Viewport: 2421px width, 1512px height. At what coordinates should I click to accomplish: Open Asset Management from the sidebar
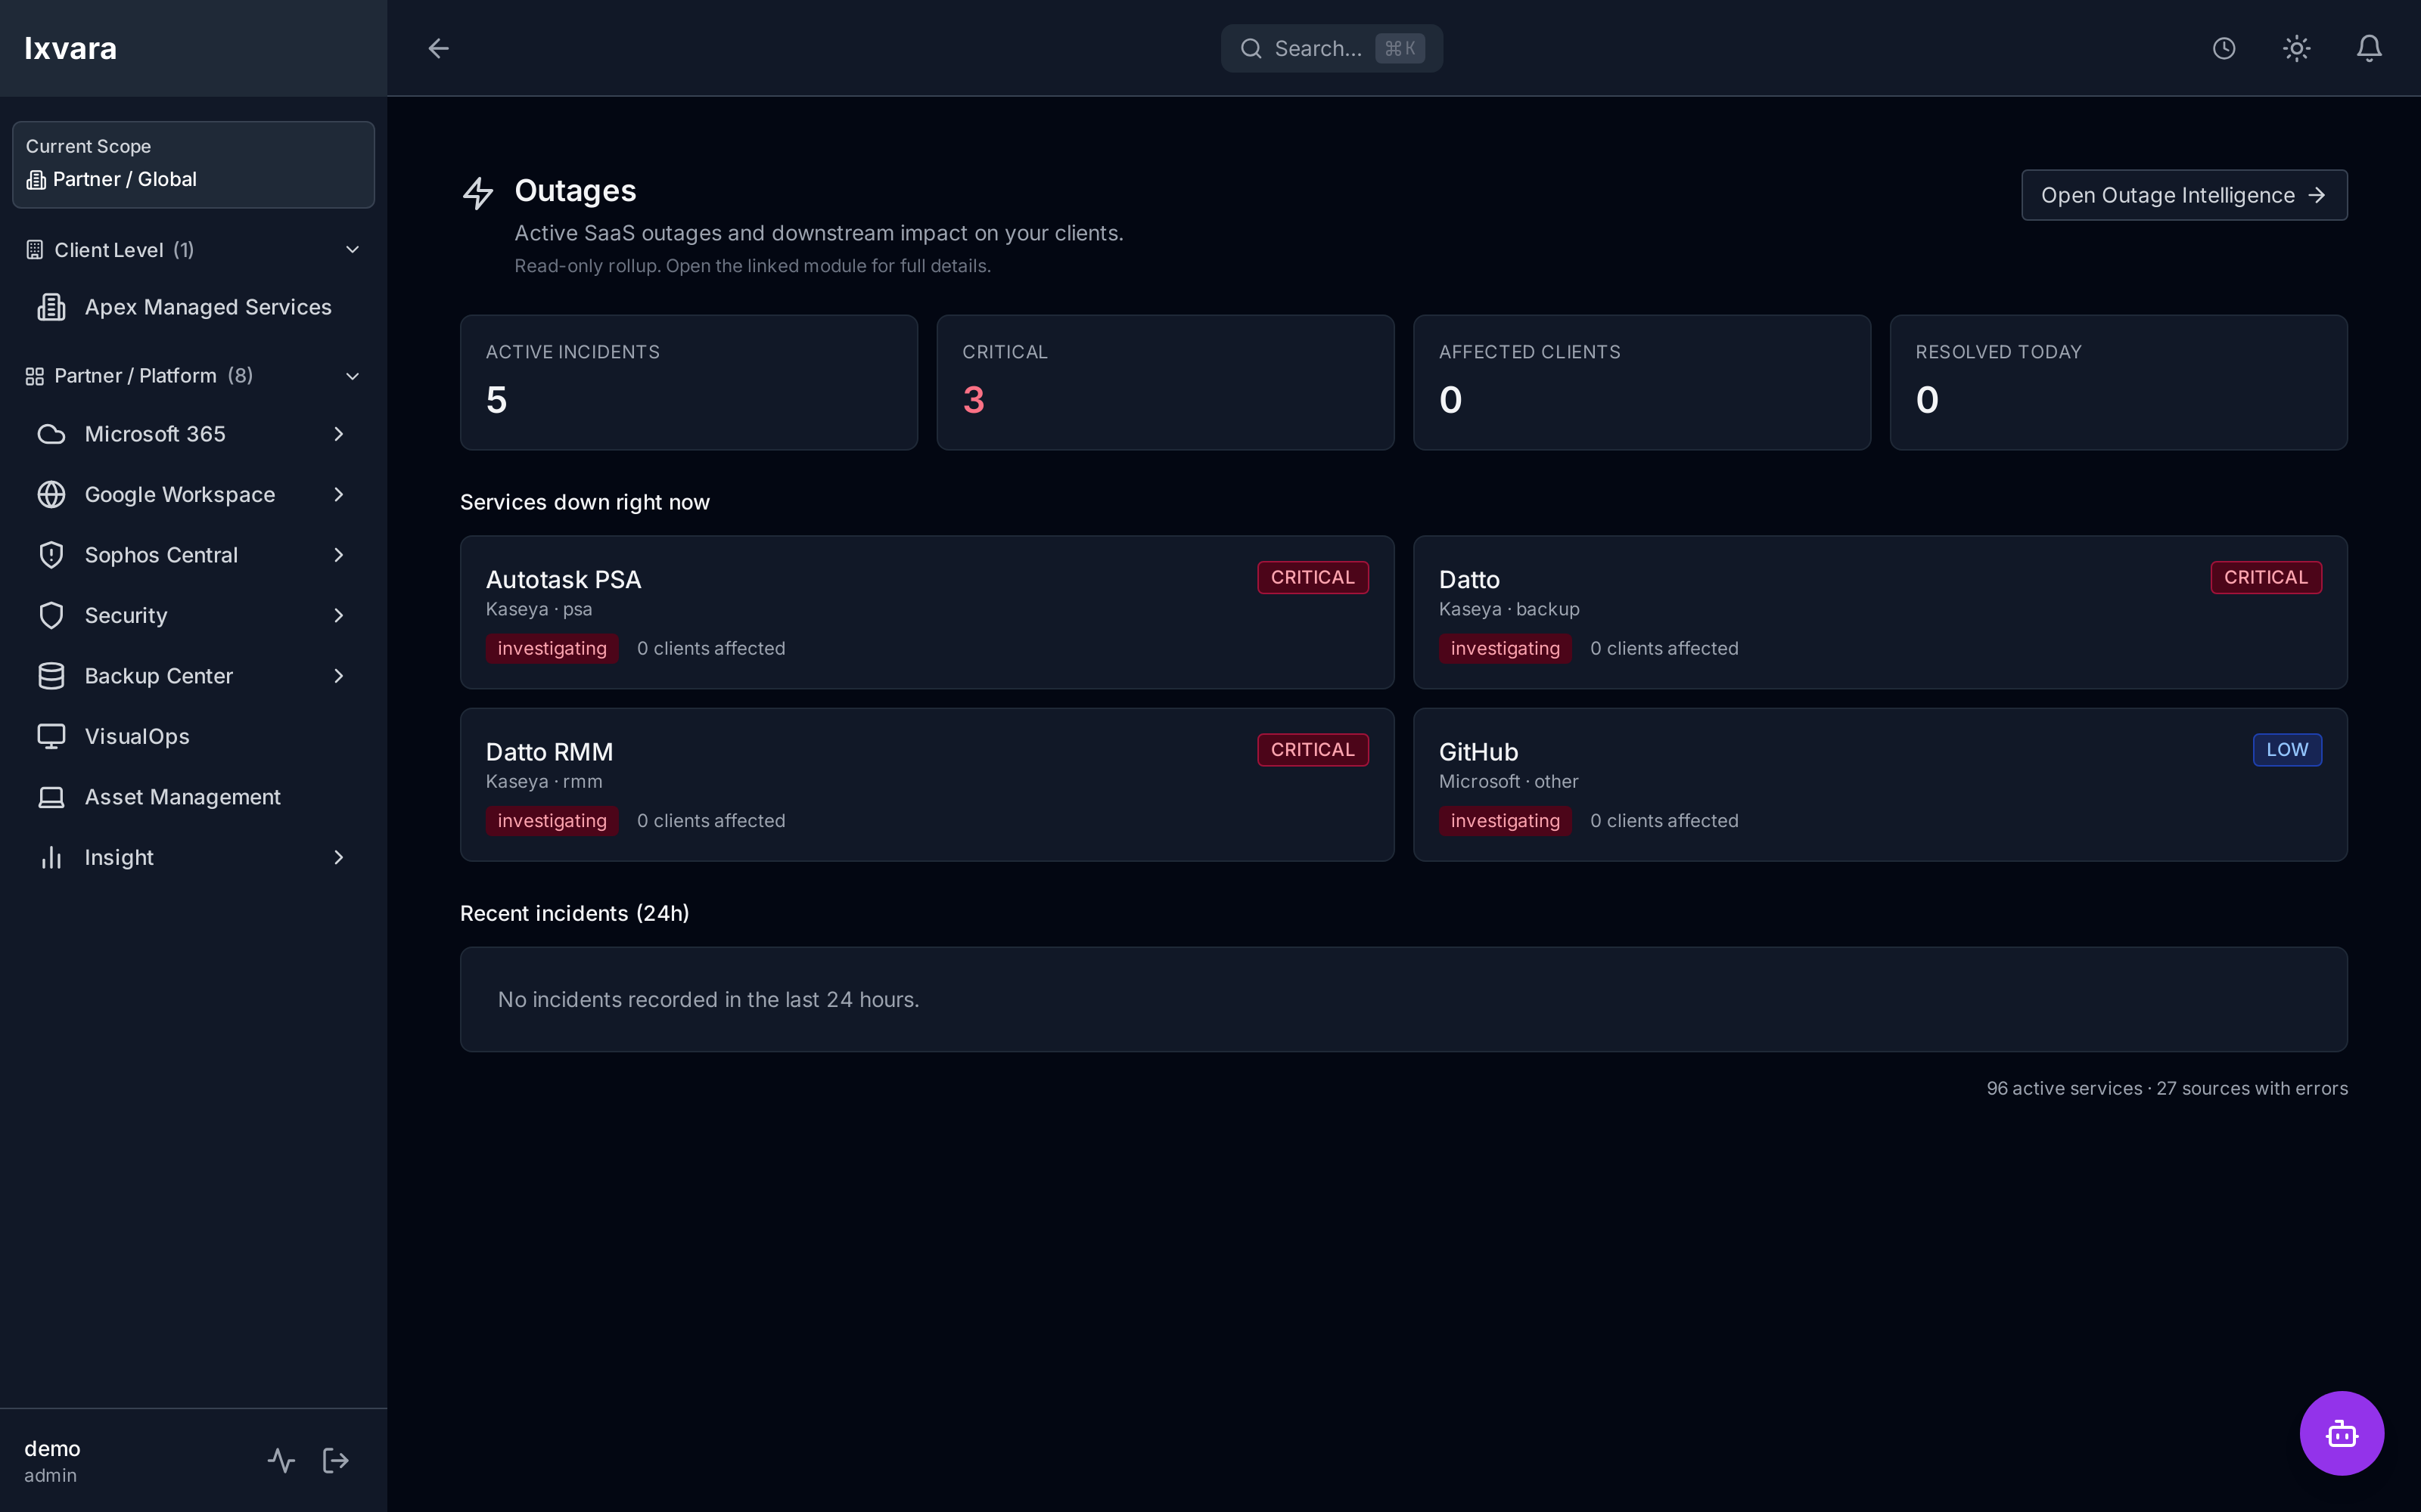[x=193, y=797]
